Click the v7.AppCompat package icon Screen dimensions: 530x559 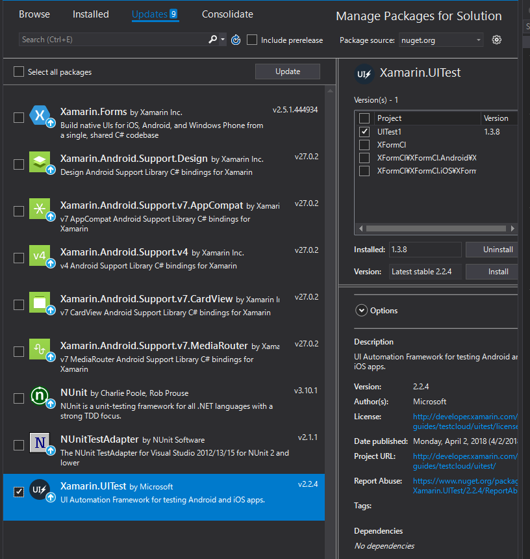pyautogui.click(x=40, y=209)
